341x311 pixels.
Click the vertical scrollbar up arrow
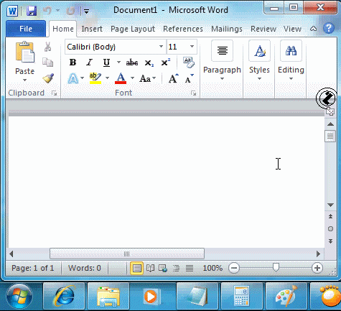point(330,124)
